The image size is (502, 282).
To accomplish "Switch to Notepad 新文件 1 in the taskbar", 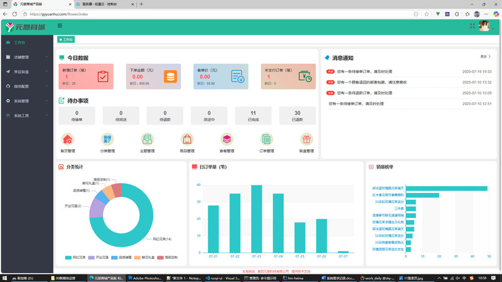I will pos(184,278).
